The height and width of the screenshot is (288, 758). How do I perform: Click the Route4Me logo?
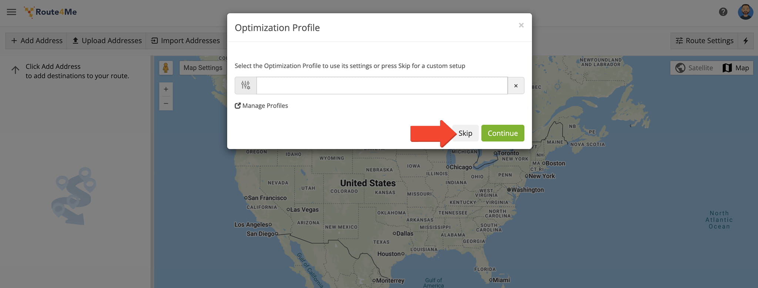(x=50, y=12)
